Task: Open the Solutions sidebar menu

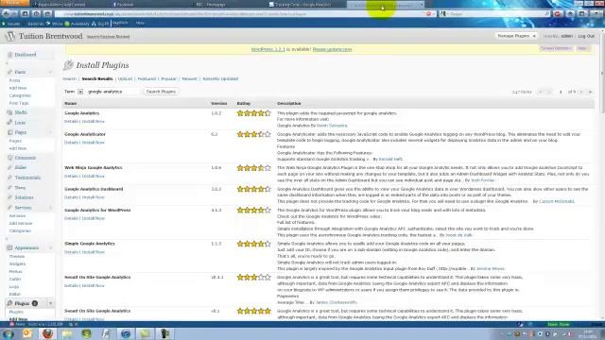Action: point(24,197)
